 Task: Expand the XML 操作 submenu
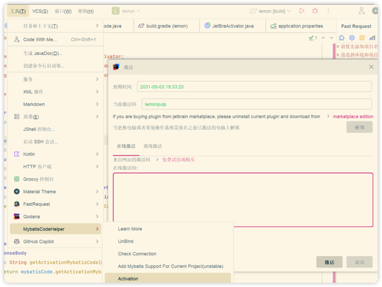tap(56, 92)
